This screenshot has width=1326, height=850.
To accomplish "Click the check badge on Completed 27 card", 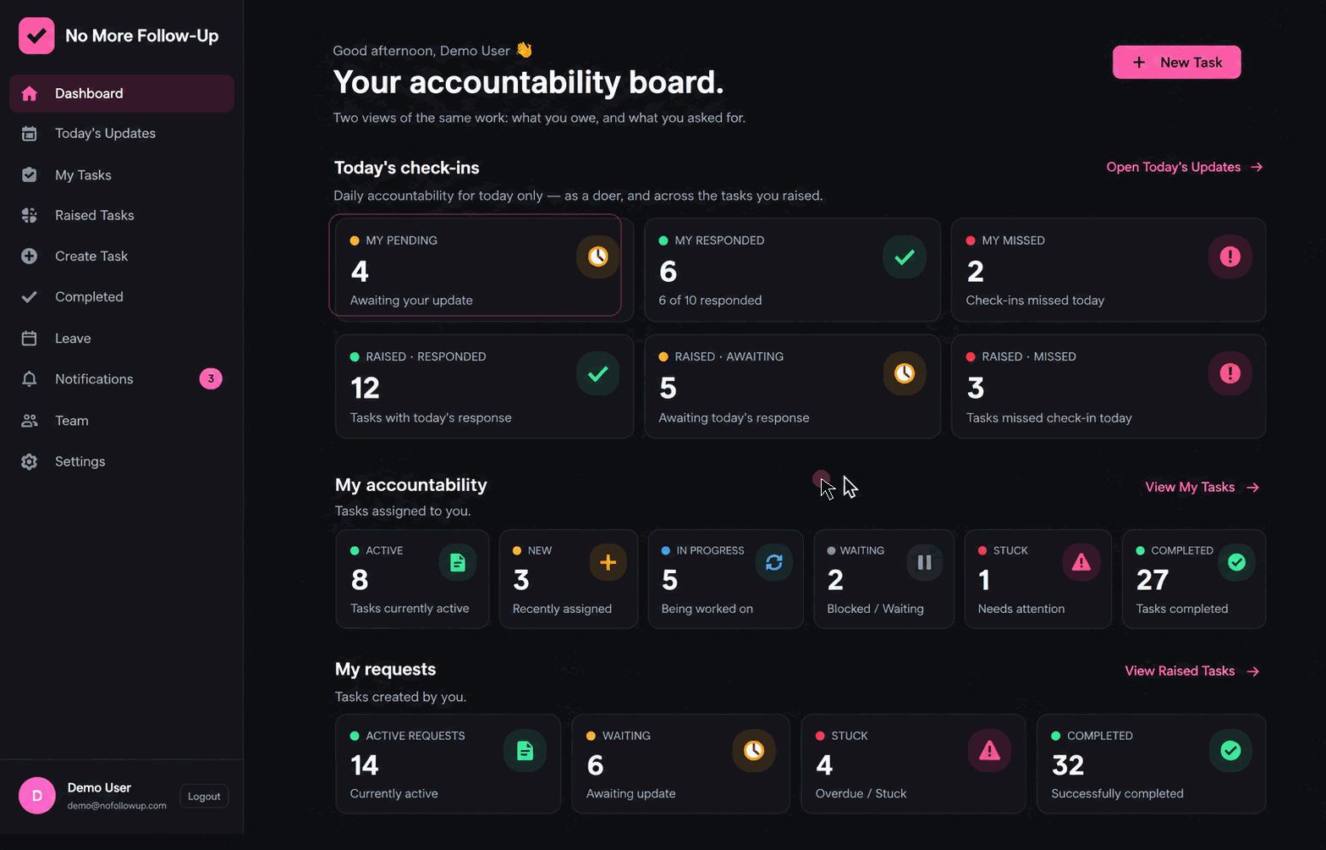I will click(1236, 563).
